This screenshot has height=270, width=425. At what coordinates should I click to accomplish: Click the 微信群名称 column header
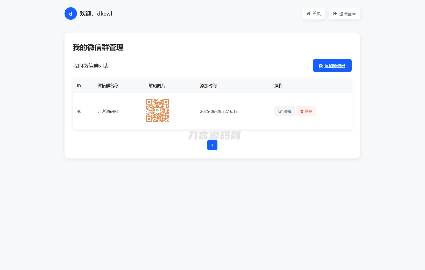click(x=108, y=86)
